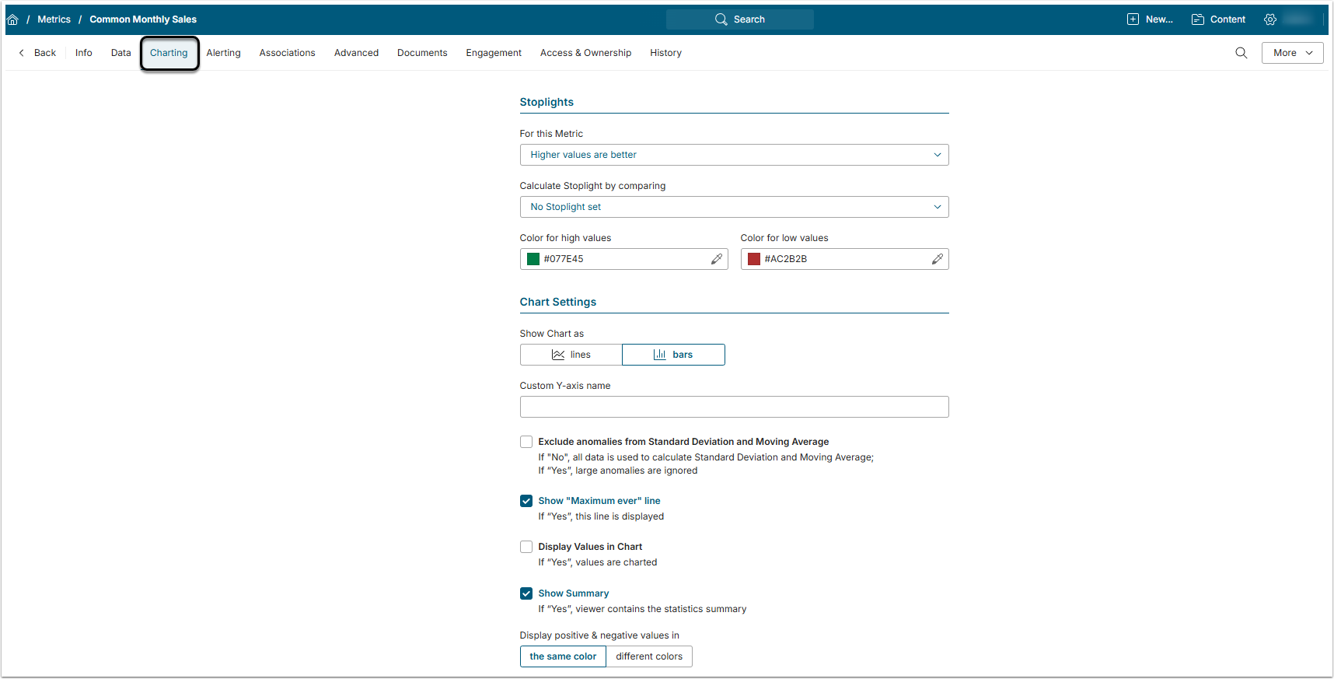Uncheck Show "Maximum ever" line
This screenshot has height=679, width=1334.
(526, 501)
